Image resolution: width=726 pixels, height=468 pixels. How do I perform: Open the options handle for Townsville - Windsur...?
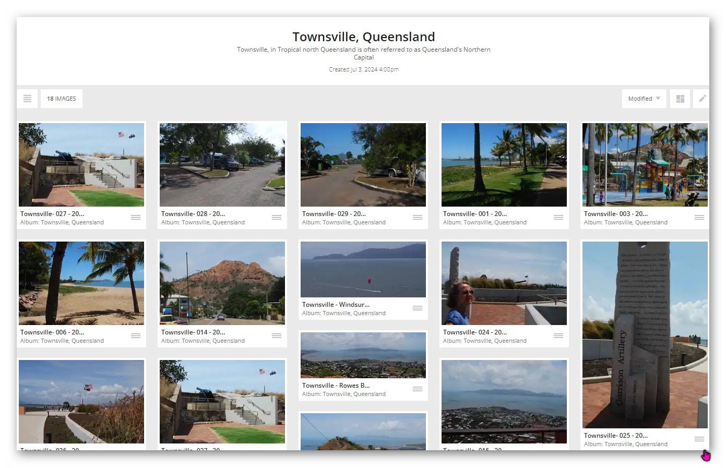(x=418, y=308)
